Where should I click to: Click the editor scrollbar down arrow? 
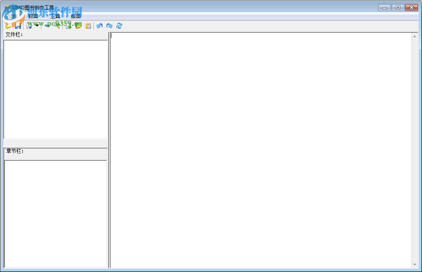pyautogui.click(x=415, y=265)
